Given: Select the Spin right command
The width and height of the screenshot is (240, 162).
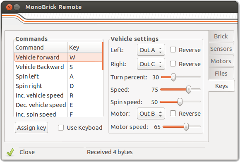Looking at the screenshot, I should click(x=58, y=86).
